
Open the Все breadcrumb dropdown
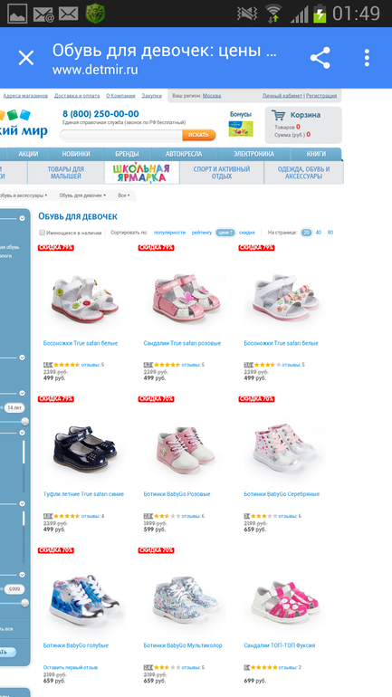click(123, 196)
